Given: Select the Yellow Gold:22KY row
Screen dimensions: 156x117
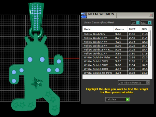Looking at the screenshot, I should click(x=115, y=54).
